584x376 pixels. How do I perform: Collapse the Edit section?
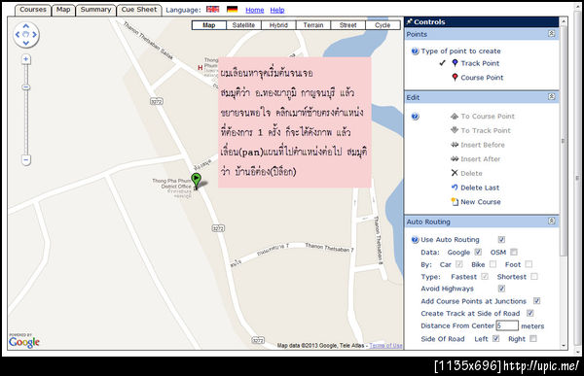tap(552, 97)
